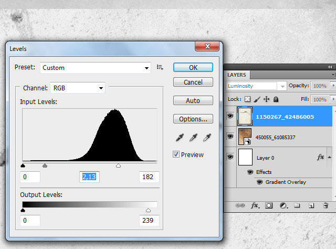336x249 pixels.
Task: Toggle Gradient Overlay effect visibility
Action: coord(259,182)
